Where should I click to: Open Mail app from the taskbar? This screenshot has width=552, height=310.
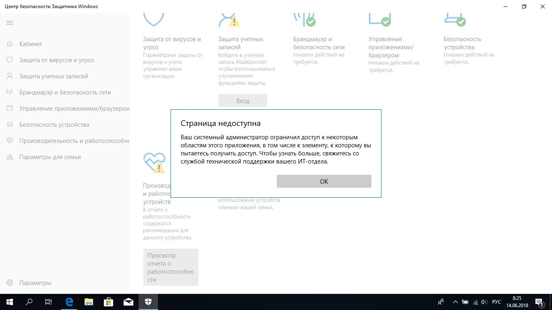(x=129, y=302)
